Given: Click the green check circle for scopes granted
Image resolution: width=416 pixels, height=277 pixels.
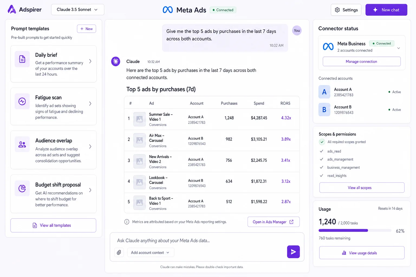Looking at the screenshot, I should click(x=322, y=142).
